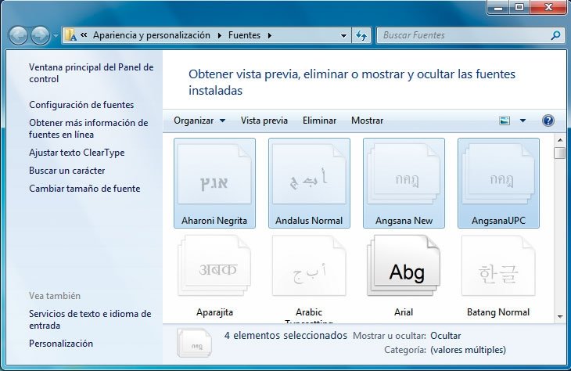Expand the Organizar dropdown menu
Viewport: 571px width, 371px height.
click(199, 121)
